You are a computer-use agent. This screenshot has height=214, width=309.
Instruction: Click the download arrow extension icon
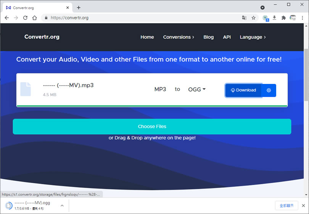(x=274, y=18)
